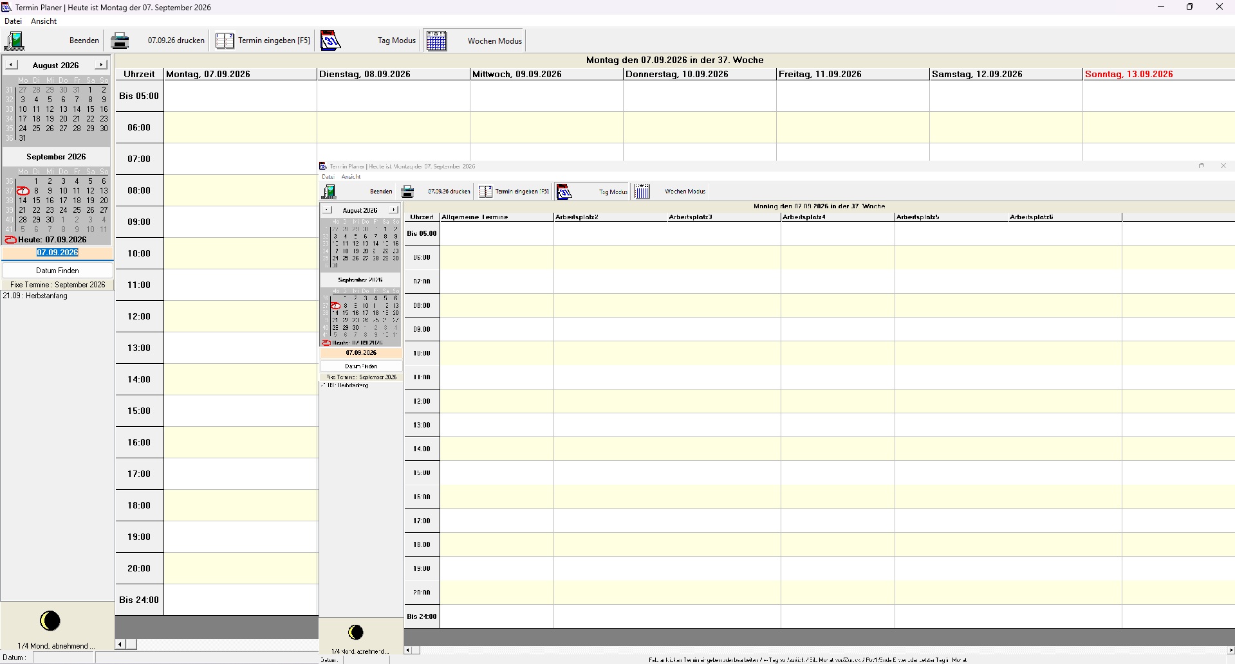Select Herbstanfang entry in fixed appointments list
This screenshot has width=1235, height=664.
click(x=35, y=296)
